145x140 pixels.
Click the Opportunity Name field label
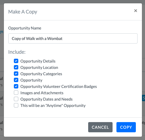[25, 28]
